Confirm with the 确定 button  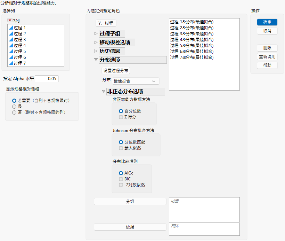(x=267, y=22)
